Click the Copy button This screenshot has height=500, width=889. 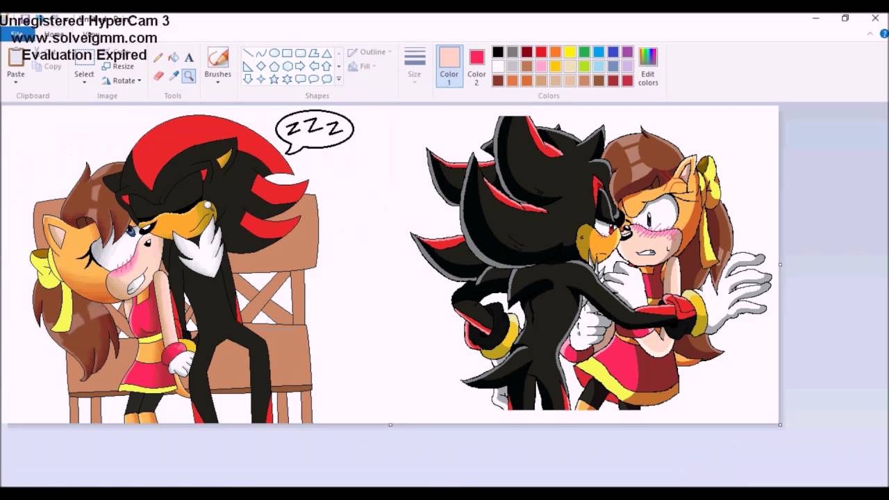pyautogui.click(x=47, y=67)
